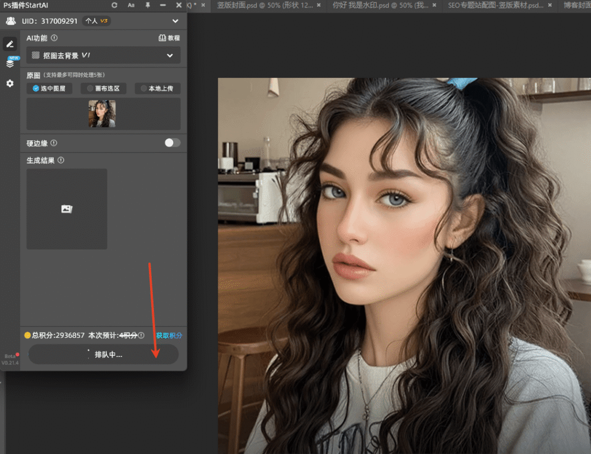
Task: Select the pencil edit sidebar icon
Action: tap(10, 44)
